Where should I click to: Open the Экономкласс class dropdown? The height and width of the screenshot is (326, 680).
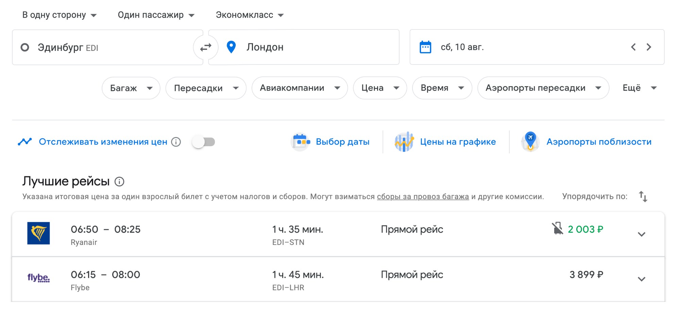click(x=250, y=15)
